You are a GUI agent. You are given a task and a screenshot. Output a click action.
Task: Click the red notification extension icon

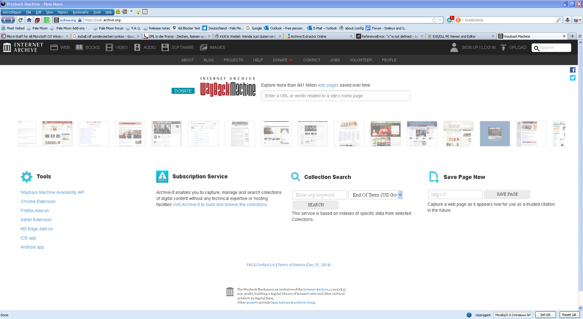450,20
